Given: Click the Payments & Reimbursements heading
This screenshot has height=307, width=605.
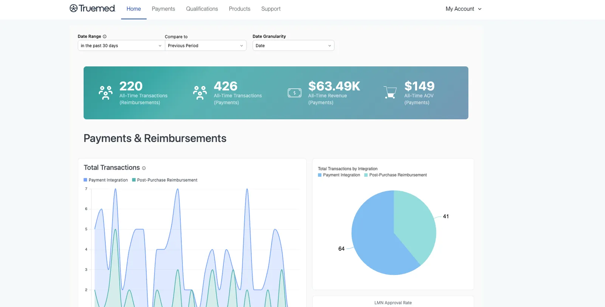Looking at the screenshot, I should click(x=155, y=138).
